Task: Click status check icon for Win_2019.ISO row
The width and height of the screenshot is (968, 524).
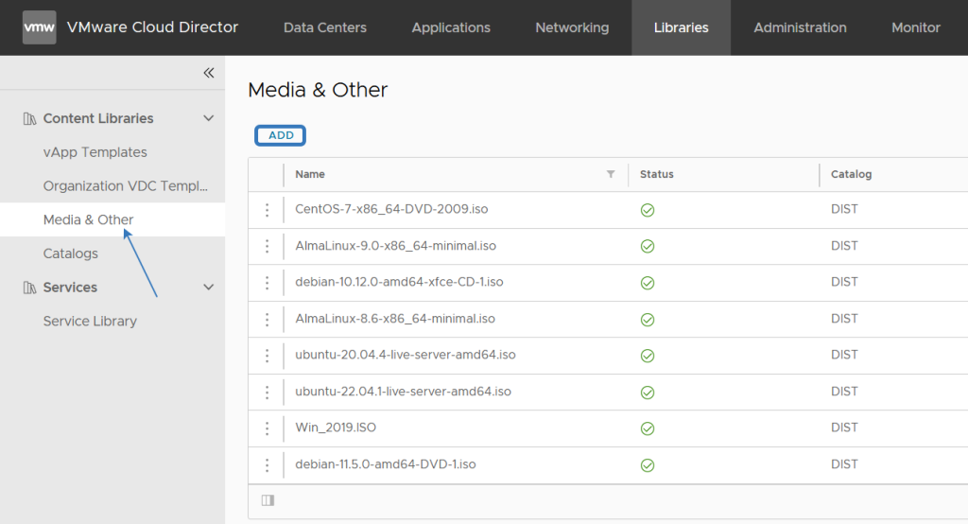Action: [x=647, y=428]
